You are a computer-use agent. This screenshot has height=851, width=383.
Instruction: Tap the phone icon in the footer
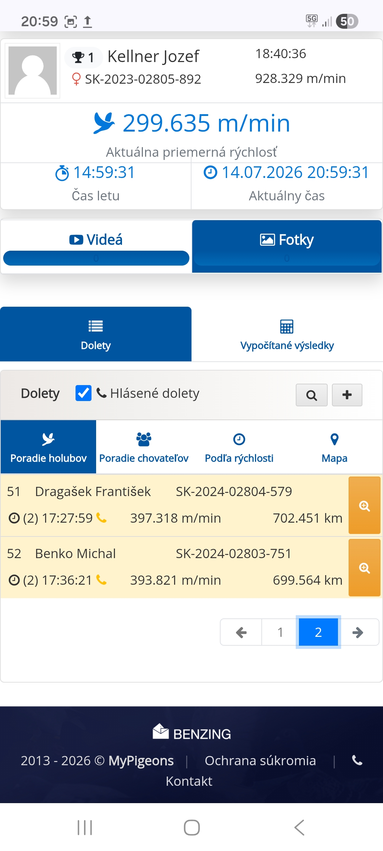point(357,760)
